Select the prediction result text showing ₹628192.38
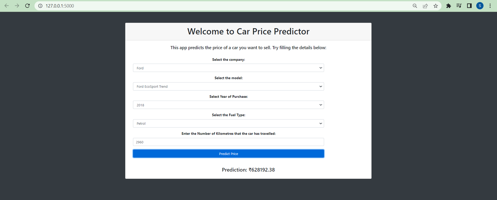Viewport: 497px width, 200px height. (x=248, y=170)
